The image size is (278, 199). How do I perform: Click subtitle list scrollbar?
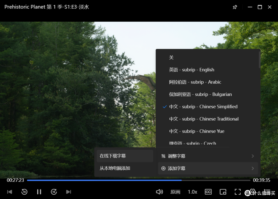(259, 60)
